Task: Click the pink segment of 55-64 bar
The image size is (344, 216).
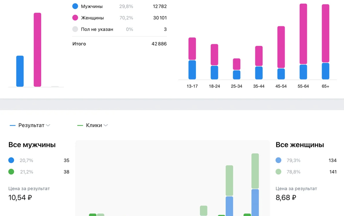Action: tap(303, 34)
